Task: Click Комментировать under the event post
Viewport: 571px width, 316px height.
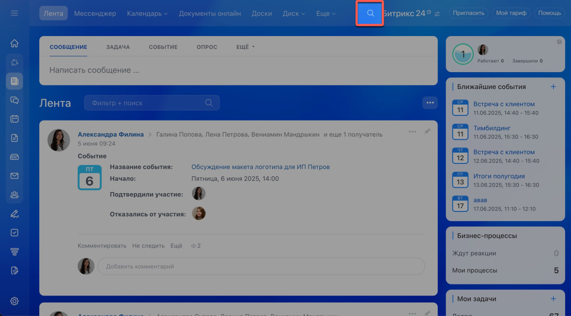Action: tap(102, 246)
